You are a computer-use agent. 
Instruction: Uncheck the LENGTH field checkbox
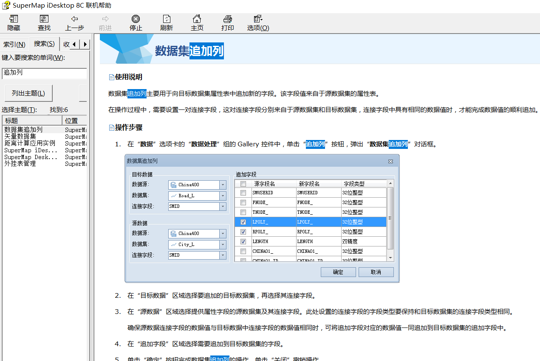243,242
